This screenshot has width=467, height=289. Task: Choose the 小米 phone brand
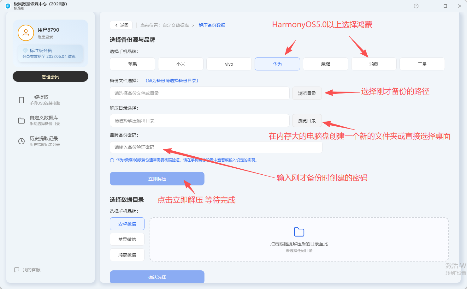pos(181,64)
